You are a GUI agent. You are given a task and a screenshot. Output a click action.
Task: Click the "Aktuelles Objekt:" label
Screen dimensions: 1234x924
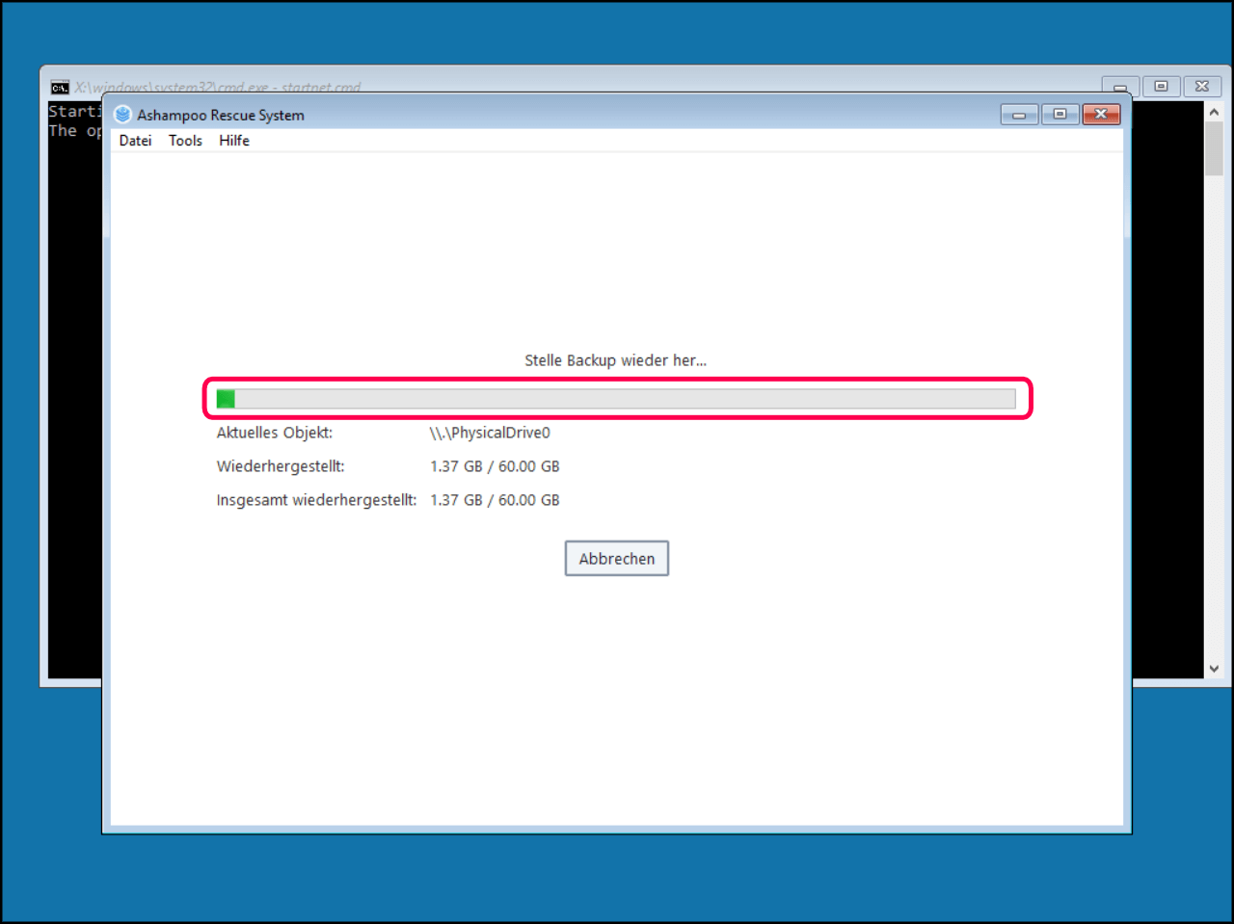click(x=274, y=433)
